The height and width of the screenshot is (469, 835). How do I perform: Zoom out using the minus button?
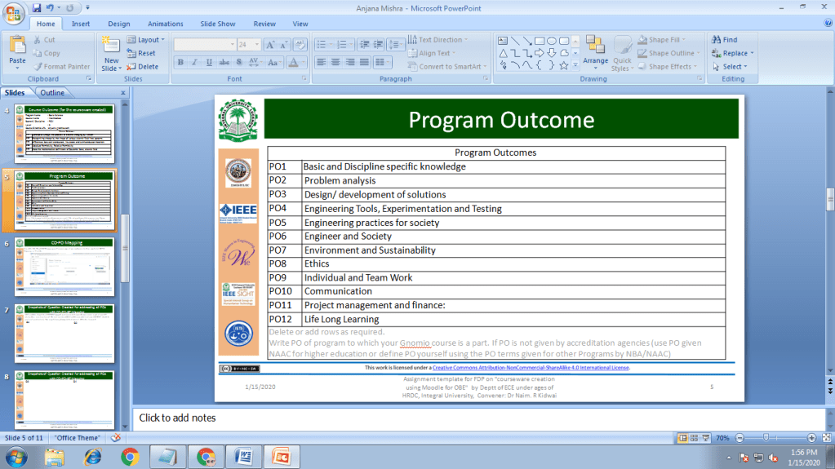point(740,437)
